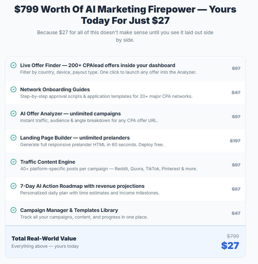Click the main $799 Worth headline
This screenshot has height=264, width=258.
125,15
